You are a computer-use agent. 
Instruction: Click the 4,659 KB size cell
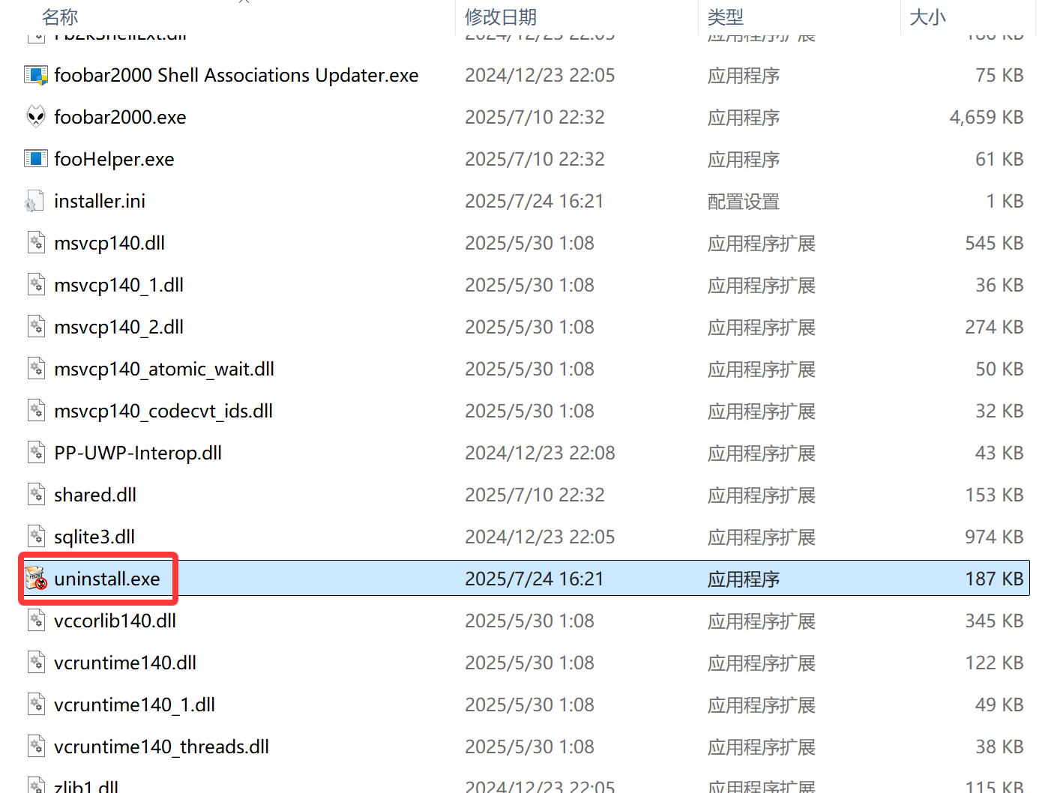point(986,117)
